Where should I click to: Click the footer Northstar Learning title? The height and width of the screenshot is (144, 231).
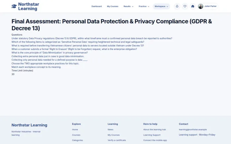[x=29, y=125]
